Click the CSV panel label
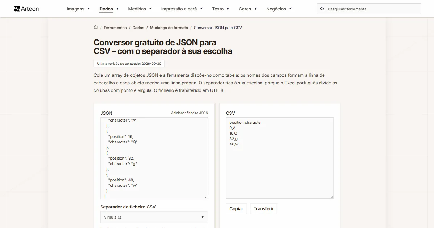 [x=230, y=113]
